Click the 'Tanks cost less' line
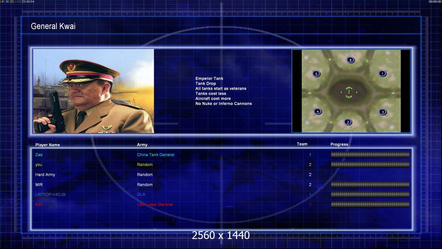This screenshot has height=249, width=442. [211, 94]
